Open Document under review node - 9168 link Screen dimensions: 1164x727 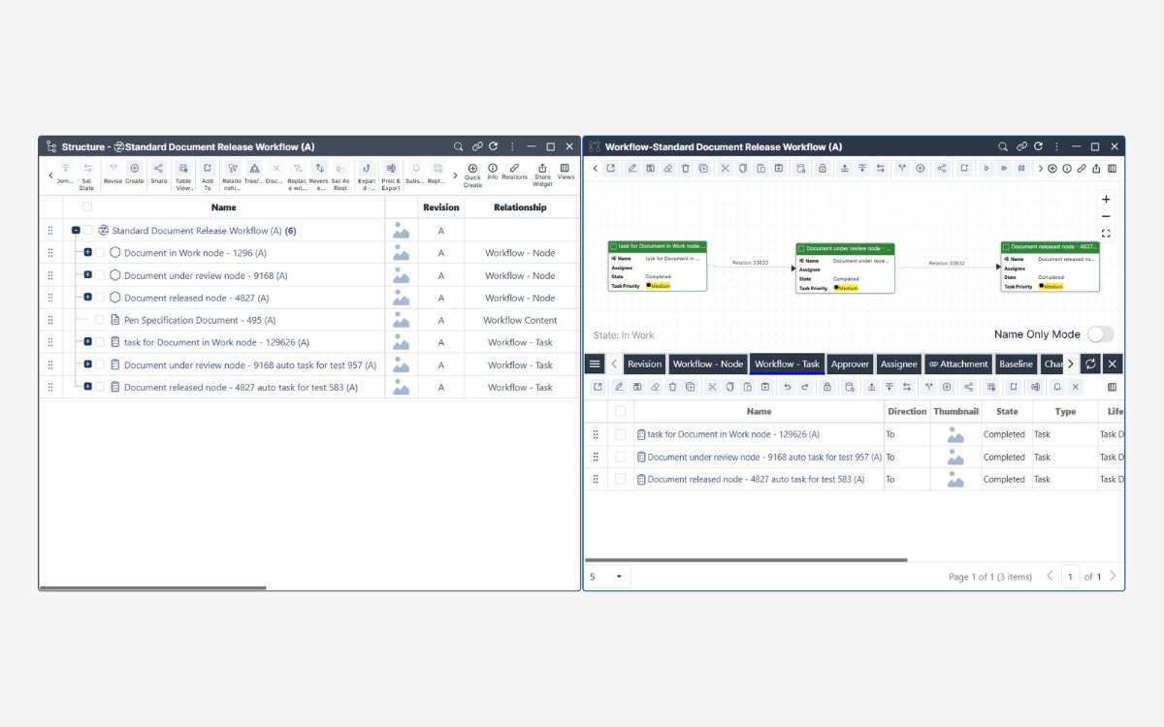(206, 275)
